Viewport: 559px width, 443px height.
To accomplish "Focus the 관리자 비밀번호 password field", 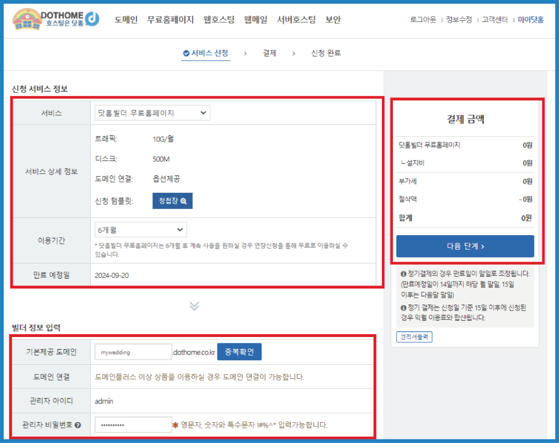I will (x=133, y=425).
